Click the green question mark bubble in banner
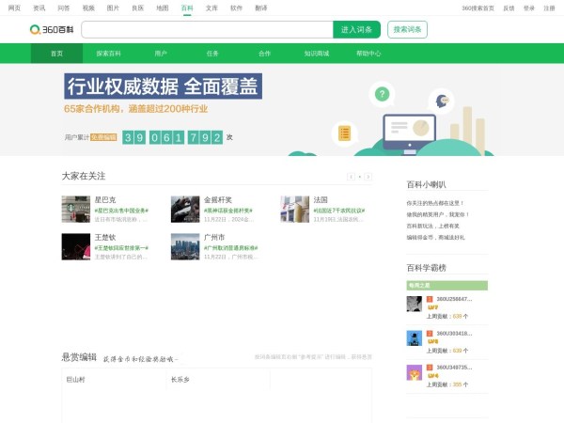The width and height of the screenshot is (564, 423). tap(382, 93)
